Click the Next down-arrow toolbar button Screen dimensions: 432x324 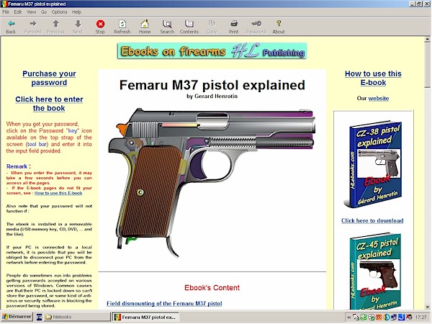point(78,27)
